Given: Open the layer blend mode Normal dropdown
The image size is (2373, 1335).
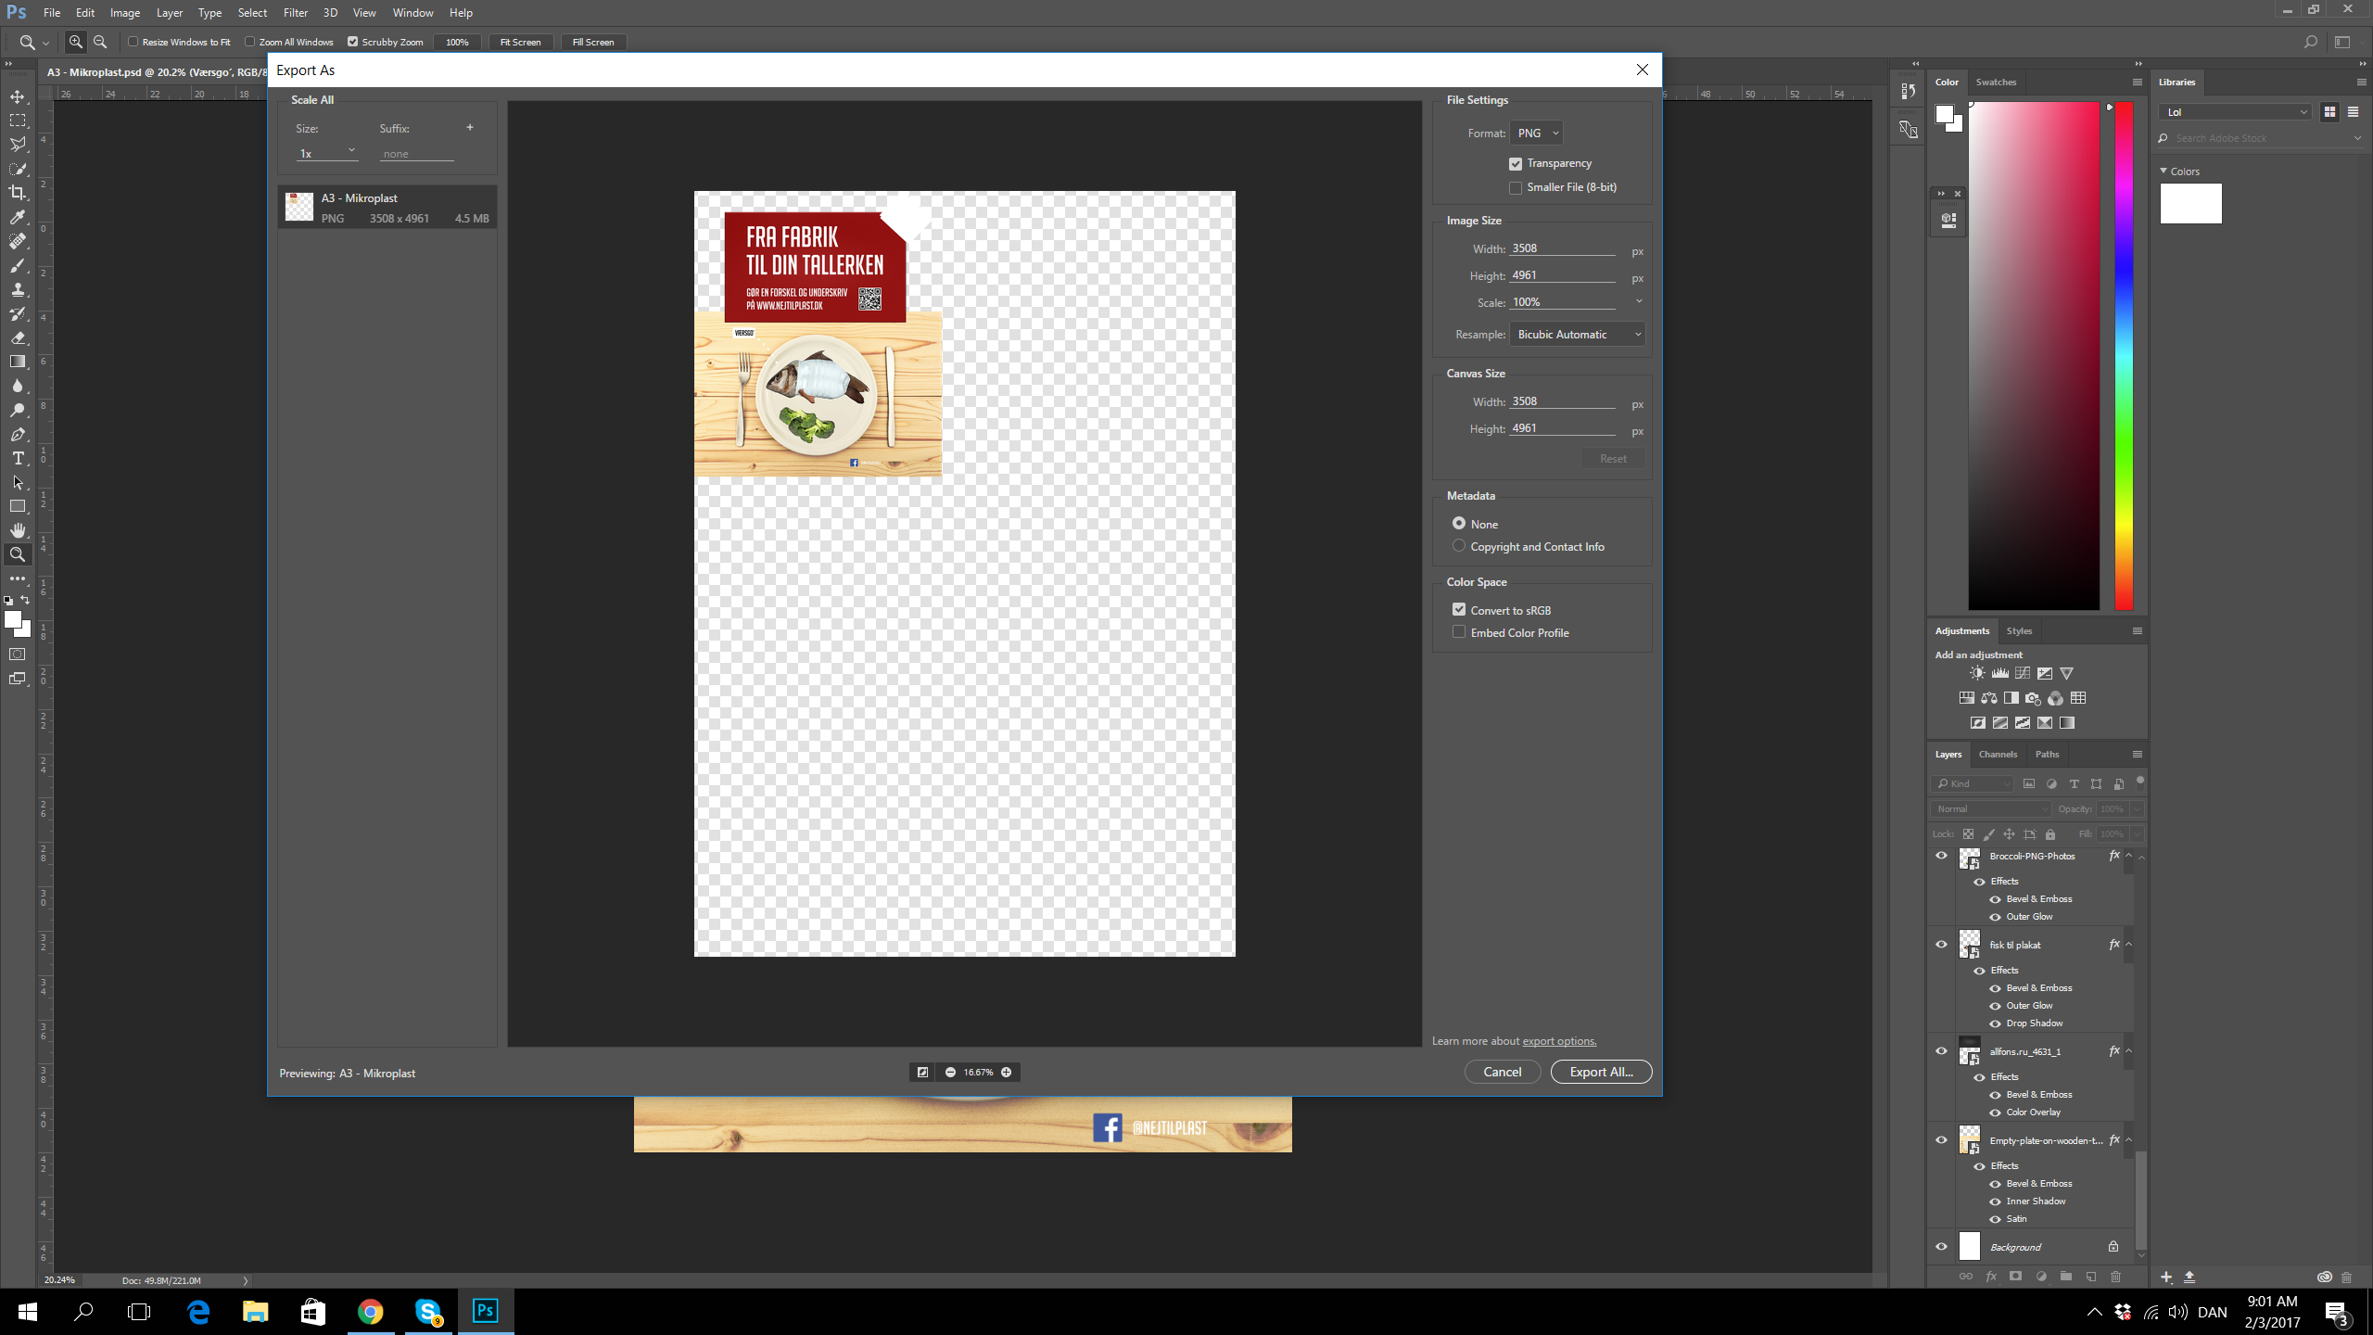Looking at the screenshot, I should (x=1991, y=808).
